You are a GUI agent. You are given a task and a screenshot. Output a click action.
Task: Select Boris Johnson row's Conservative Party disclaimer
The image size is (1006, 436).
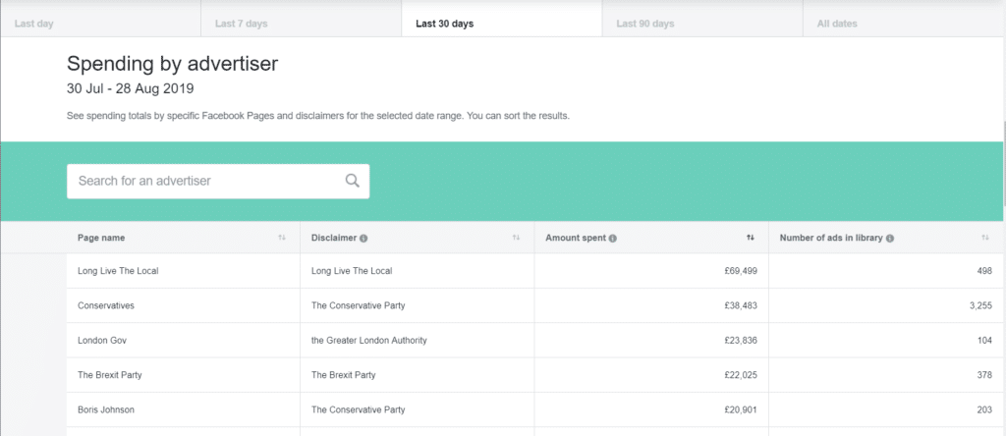coord(358,409)
